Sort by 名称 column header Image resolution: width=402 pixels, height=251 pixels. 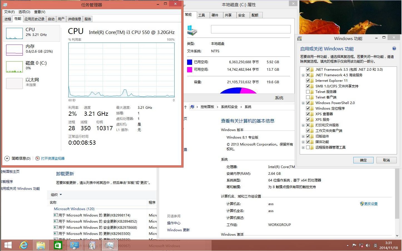[97, 202]
